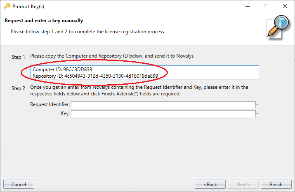Focus the Request Identifier input field
Viewport: 295px width, 192px height.
coord(163,105)
